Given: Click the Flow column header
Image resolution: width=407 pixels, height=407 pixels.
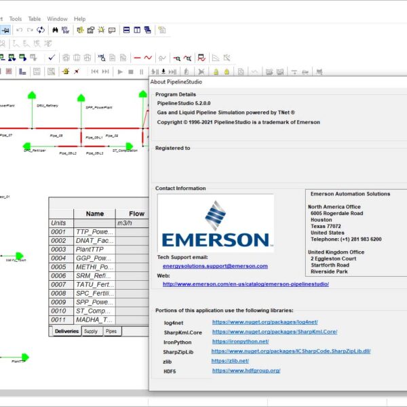Looking at the screenshot, I should (132, 214).
